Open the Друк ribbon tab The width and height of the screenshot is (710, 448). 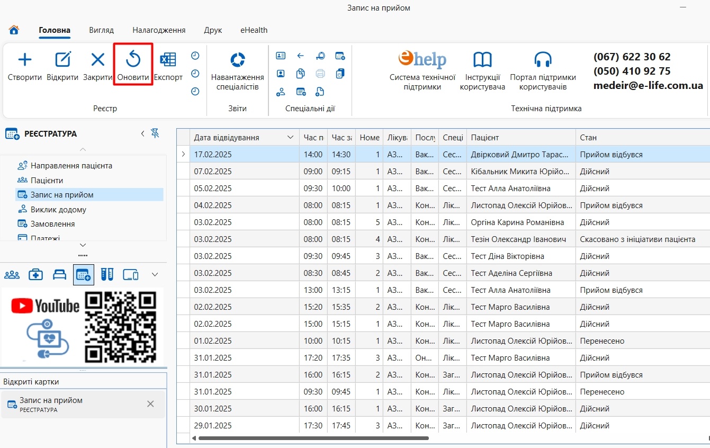213,30
